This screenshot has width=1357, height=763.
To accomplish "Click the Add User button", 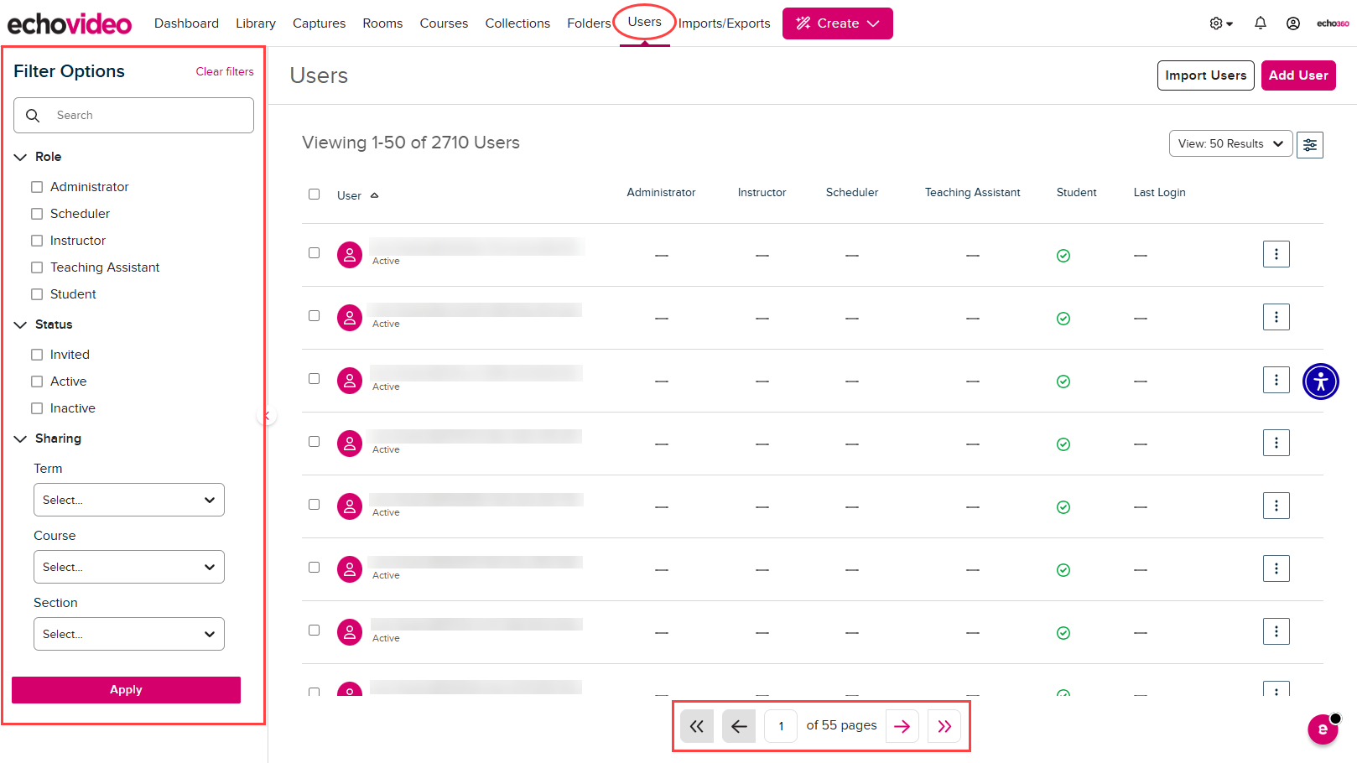I will coord(1298,75).
